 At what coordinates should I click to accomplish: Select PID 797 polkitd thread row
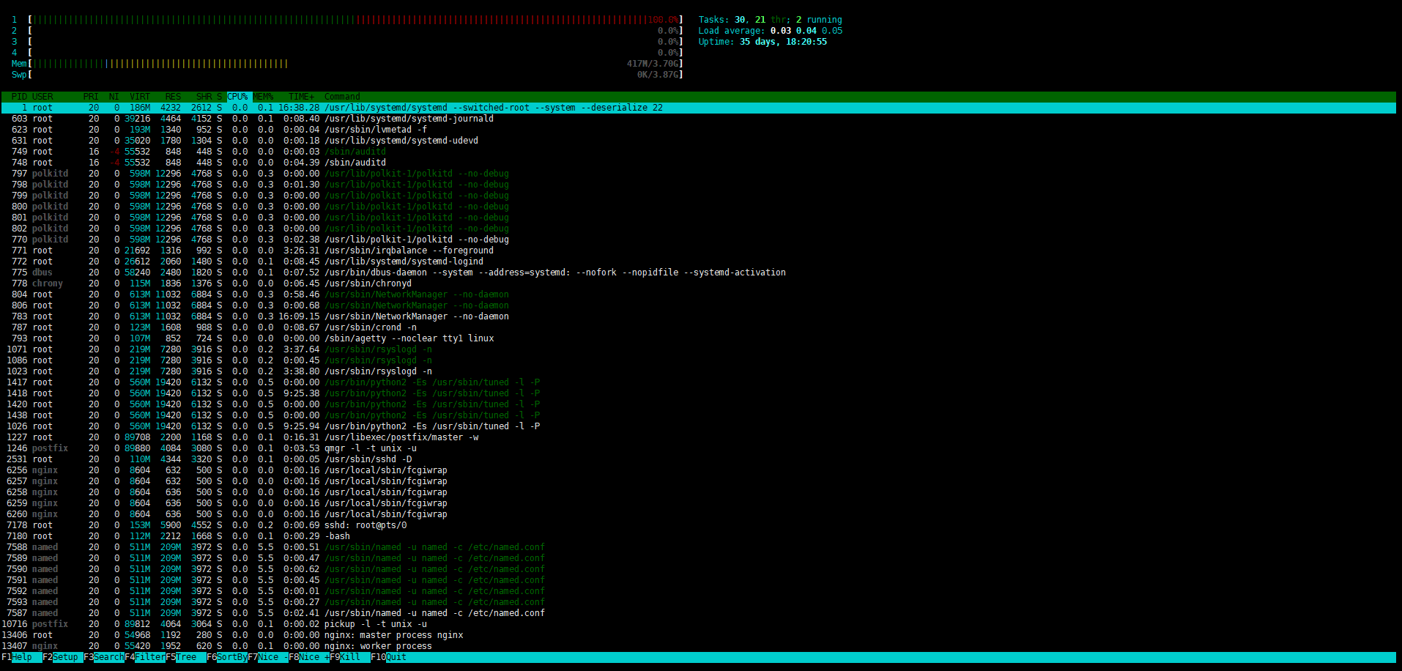click(699, 174)
